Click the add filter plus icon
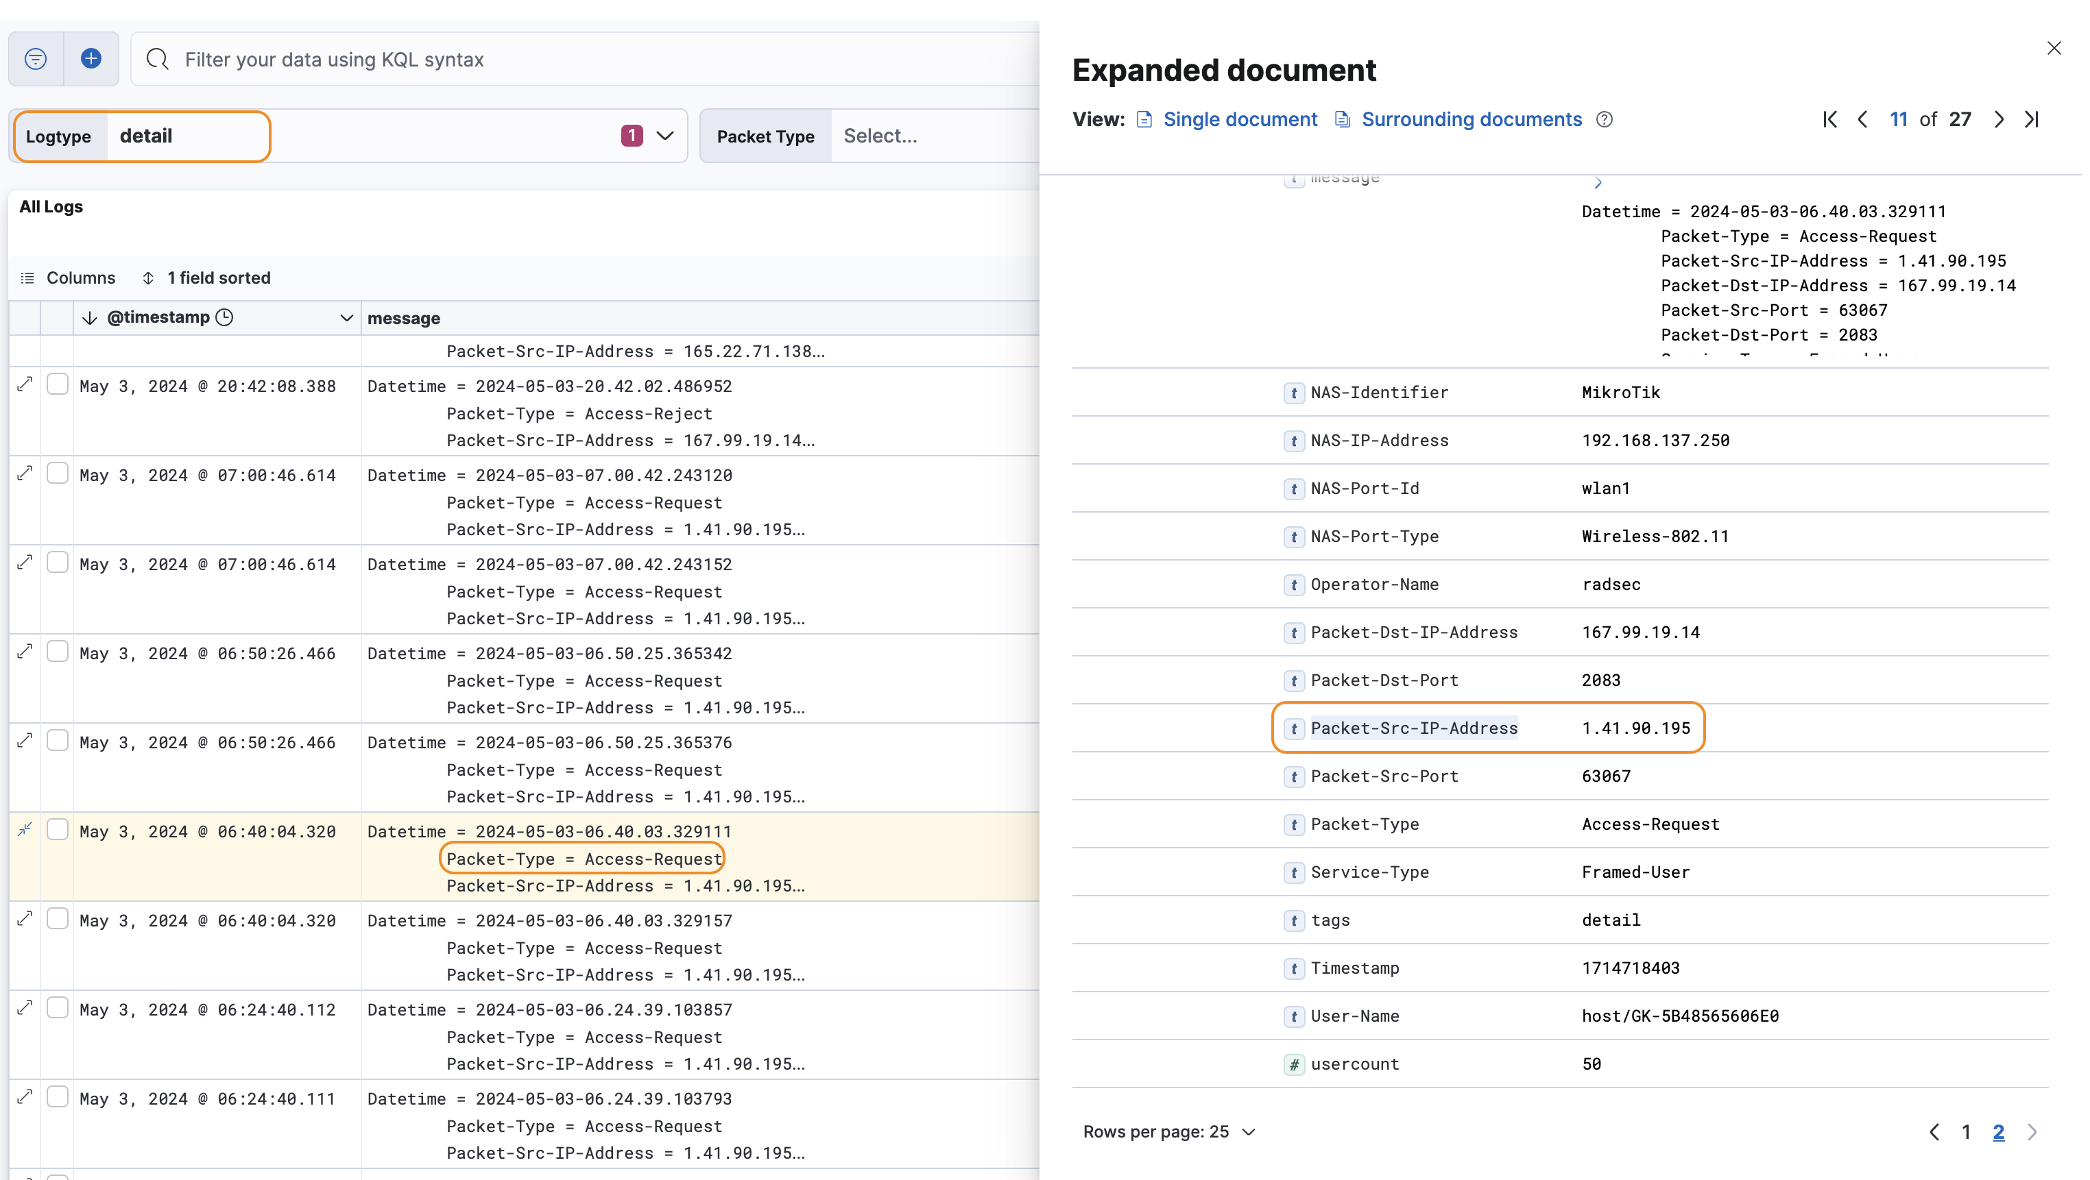Image resolution: width=2090 pixels, height=1180 pixels. 91,59
